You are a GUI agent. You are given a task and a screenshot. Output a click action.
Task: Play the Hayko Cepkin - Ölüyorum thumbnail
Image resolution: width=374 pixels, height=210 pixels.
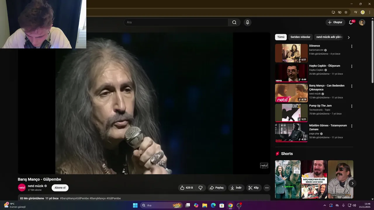(x=291, y=73)
